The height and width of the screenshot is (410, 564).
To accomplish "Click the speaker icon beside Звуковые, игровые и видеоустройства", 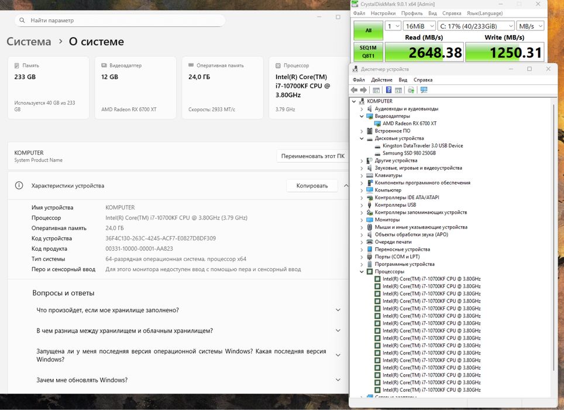I will (369, 168).
